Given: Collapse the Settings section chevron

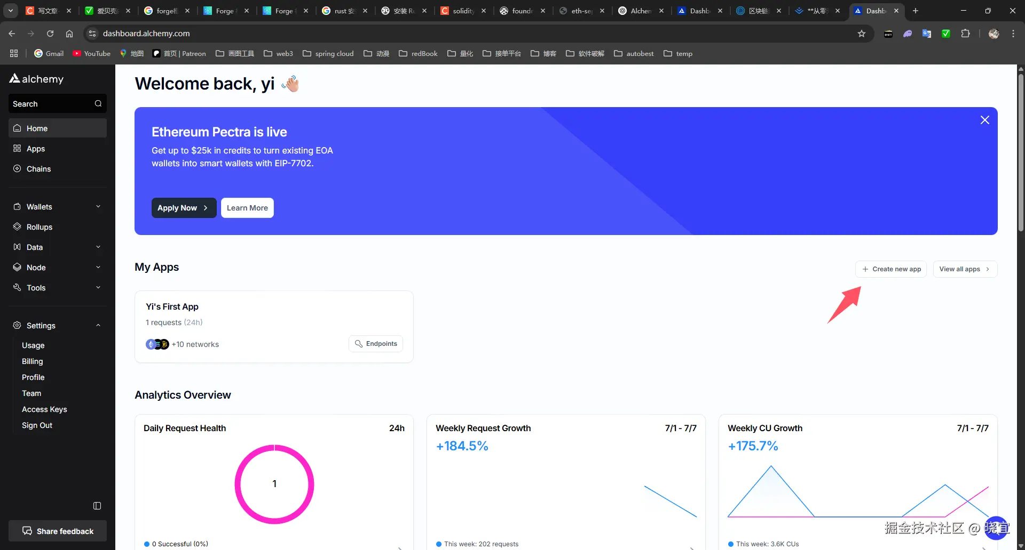Looking at the screenshot, I should (x=98, y=326).
